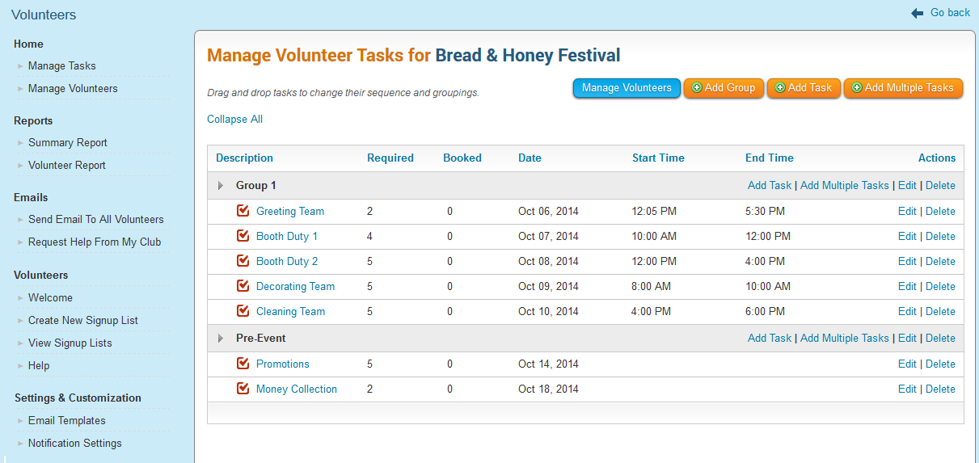This screenshot has height=463, width=979.
Task: Collapse the Group 1 section arrow
Action: [221, 186]
